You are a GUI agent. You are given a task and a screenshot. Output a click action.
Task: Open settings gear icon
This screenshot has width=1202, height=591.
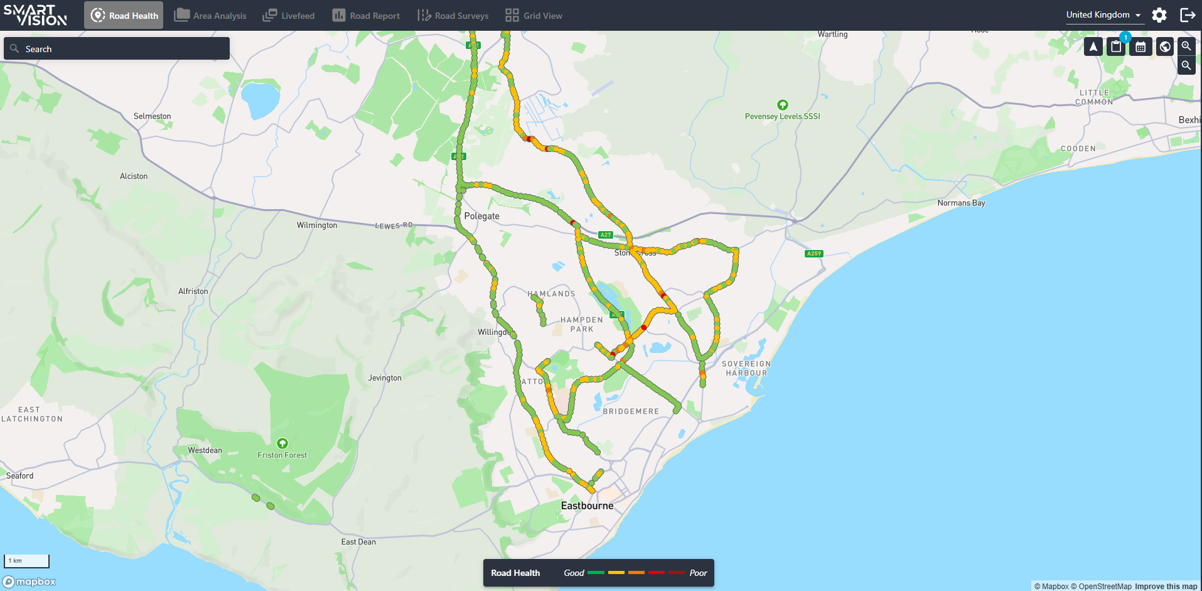click(1159, 15)
